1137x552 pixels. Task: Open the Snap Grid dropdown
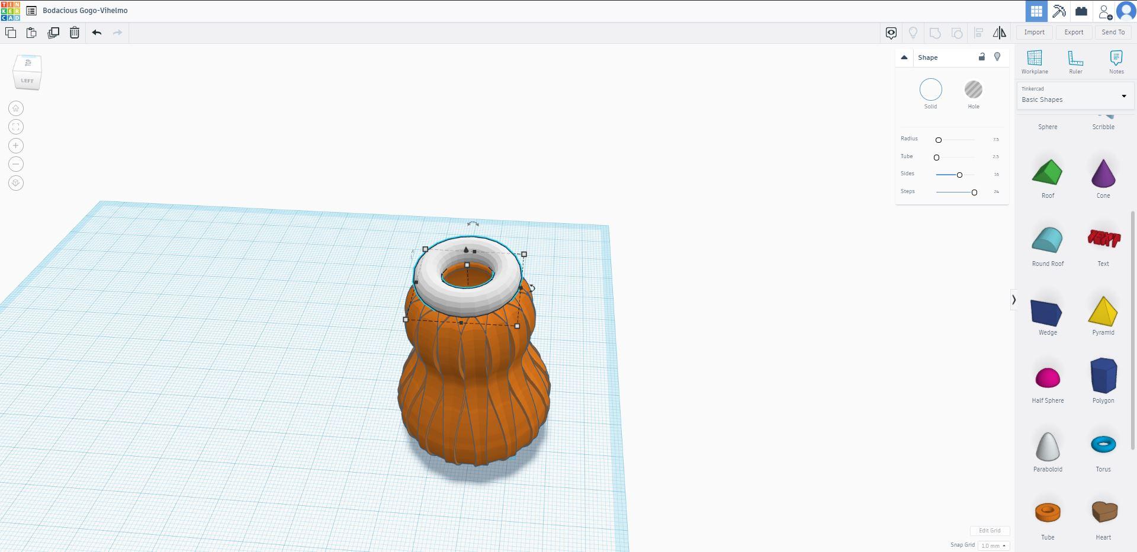(x=993, y=545)
